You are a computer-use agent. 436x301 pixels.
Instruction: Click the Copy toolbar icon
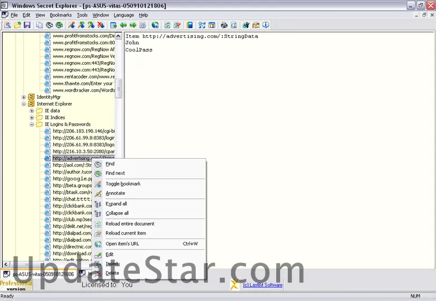click(40, 25)
